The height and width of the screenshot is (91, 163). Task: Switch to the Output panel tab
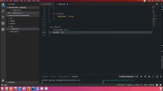click(53, 77)
